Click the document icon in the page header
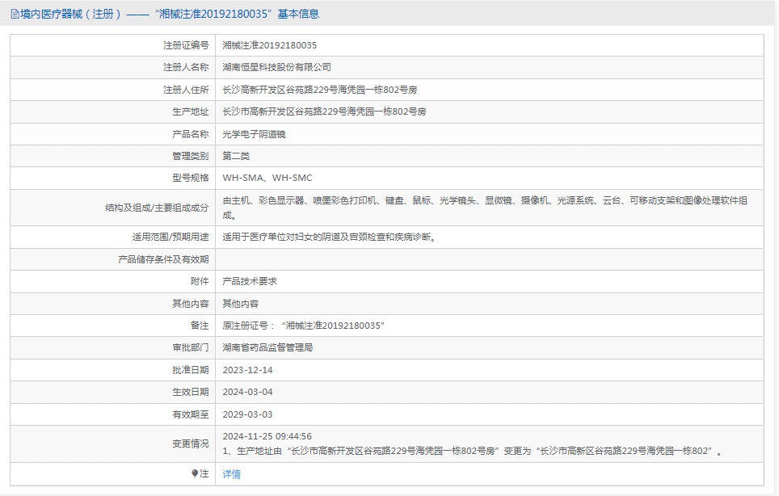The width and height of the screenshot is (779, 496). tap(15, 14)
